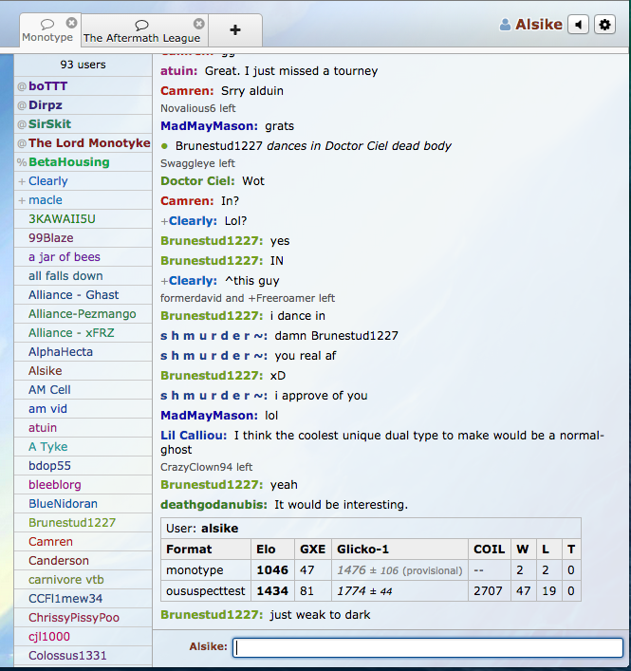Select bdop55 in the user list

[x=84, y=466]
